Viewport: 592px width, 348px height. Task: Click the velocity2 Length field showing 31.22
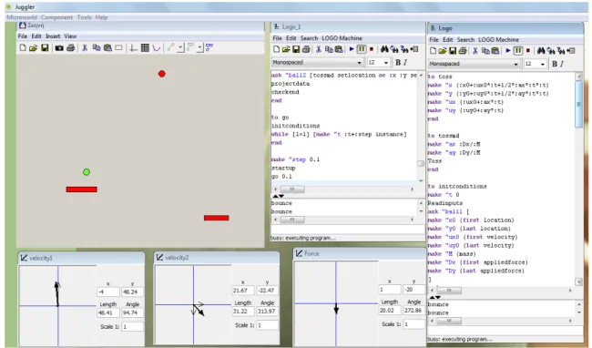(x=243, y=311)
